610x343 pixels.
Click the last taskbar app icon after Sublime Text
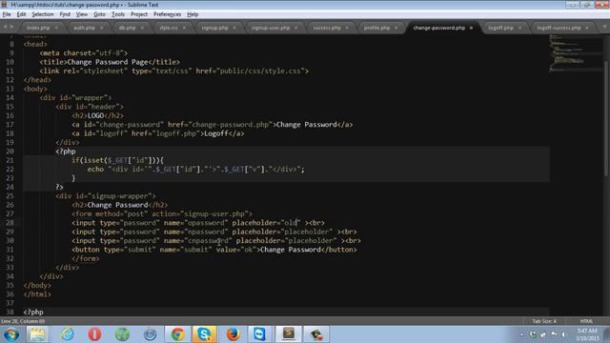tap(315, 334)
